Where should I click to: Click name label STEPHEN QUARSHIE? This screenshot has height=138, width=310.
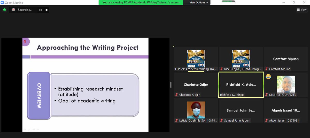pos(283,95)
